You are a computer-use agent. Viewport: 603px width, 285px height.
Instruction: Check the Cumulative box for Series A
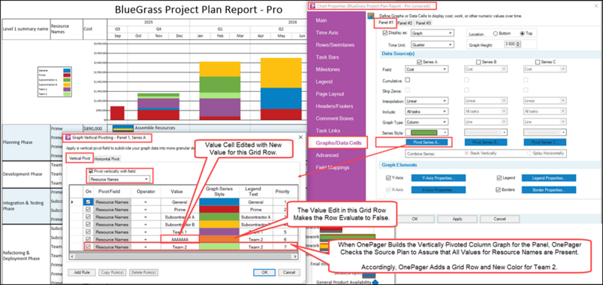[x=408, y=80]
